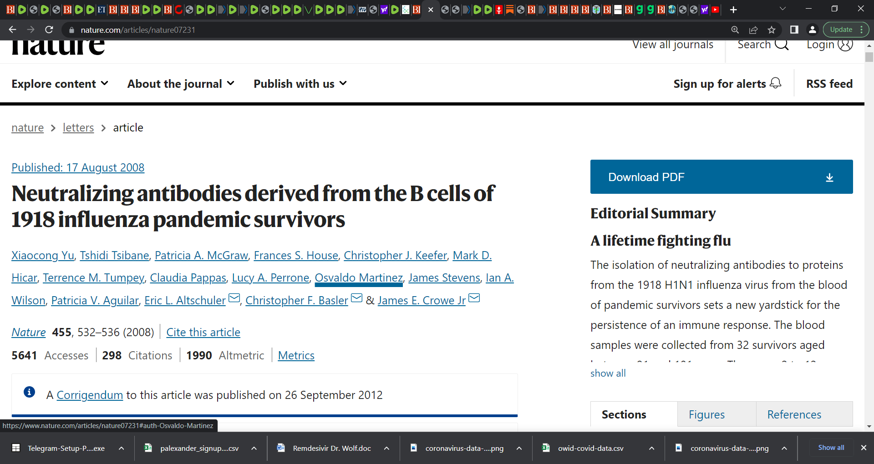
Task: Open author Patricia A. McGraw
Action: coord(201,255)
